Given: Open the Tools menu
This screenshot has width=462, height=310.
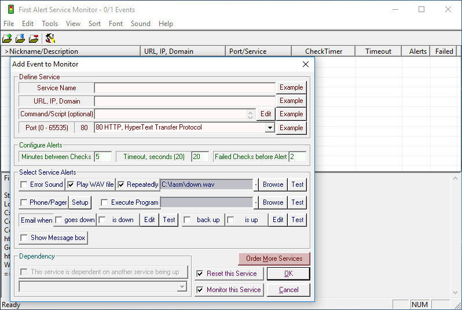Looking at the screenshot, I should point(50,24).
